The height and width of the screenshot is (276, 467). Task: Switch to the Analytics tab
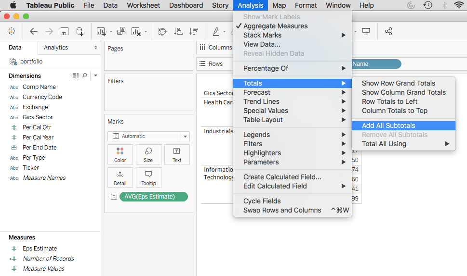point(56,48)
